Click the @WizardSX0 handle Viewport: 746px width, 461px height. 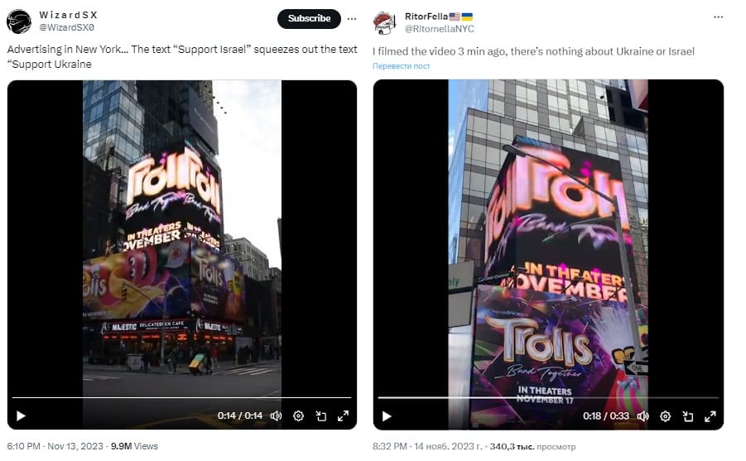pyautogui.click(x=66, y=27)
